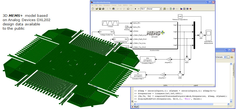Open the Tools menu

click(x=120, y=5)
